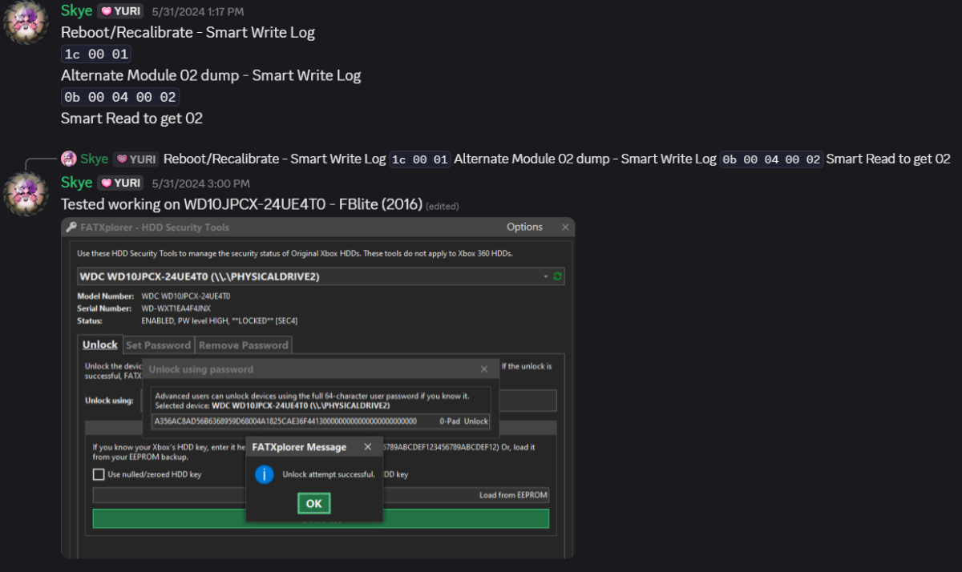
Task: Open Skye's username on the 1:17 PM message
Action: tap(77, 11)
